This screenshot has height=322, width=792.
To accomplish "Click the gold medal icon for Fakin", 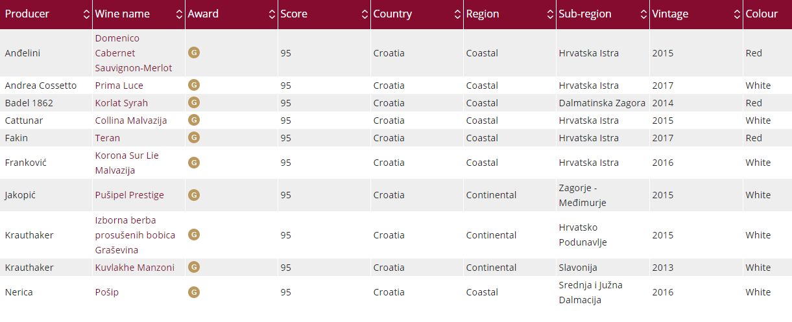I will click(x=193, y=137).
